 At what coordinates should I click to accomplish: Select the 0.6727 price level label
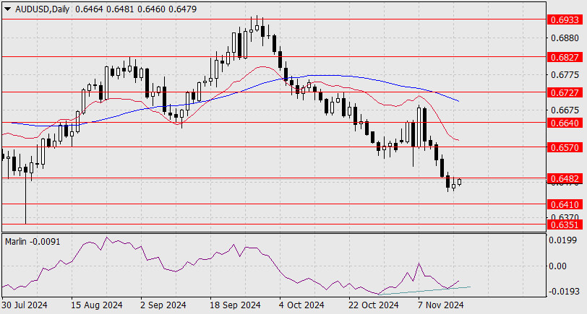(565, 92)
